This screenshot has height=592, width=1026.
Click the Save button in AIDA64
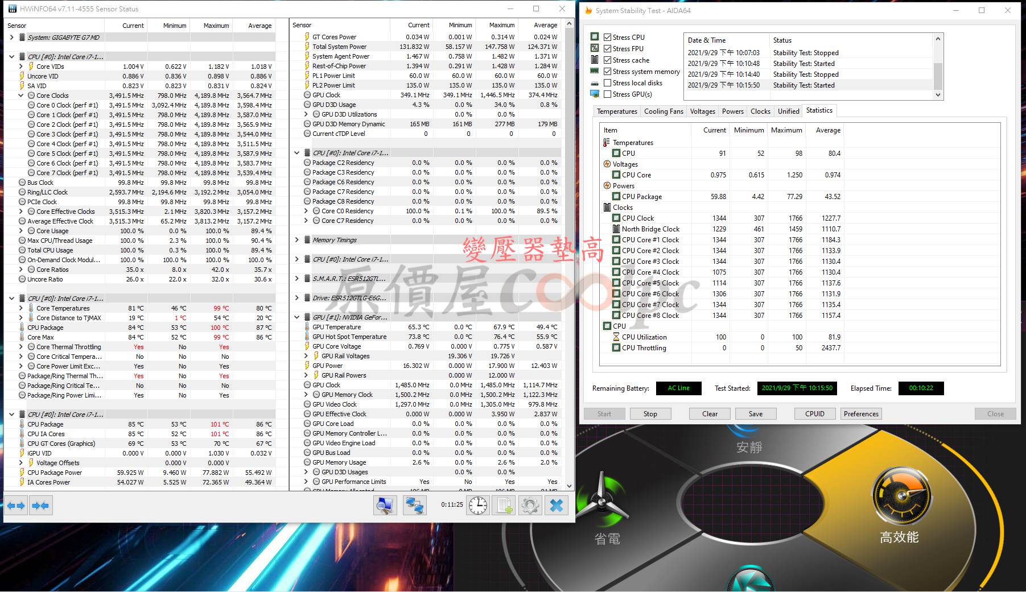click(x=756, y=414)
